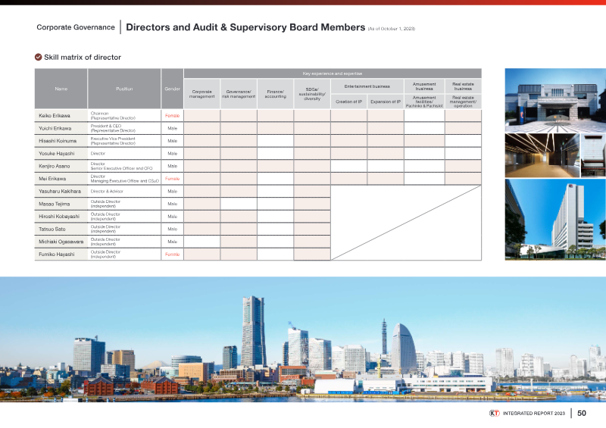Viewport: 606px width, 428px height.
Task: Select the name Keiko Erikawa
Action: tap(55, 116)
